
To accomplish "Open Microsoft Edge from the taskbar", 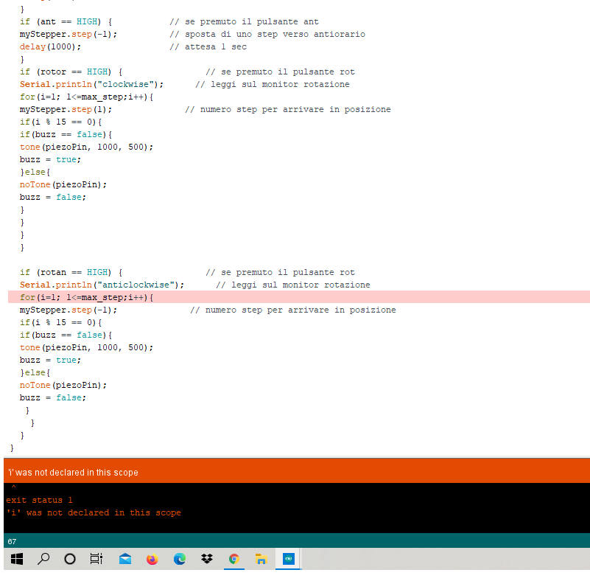I will (x=180, y=559).
